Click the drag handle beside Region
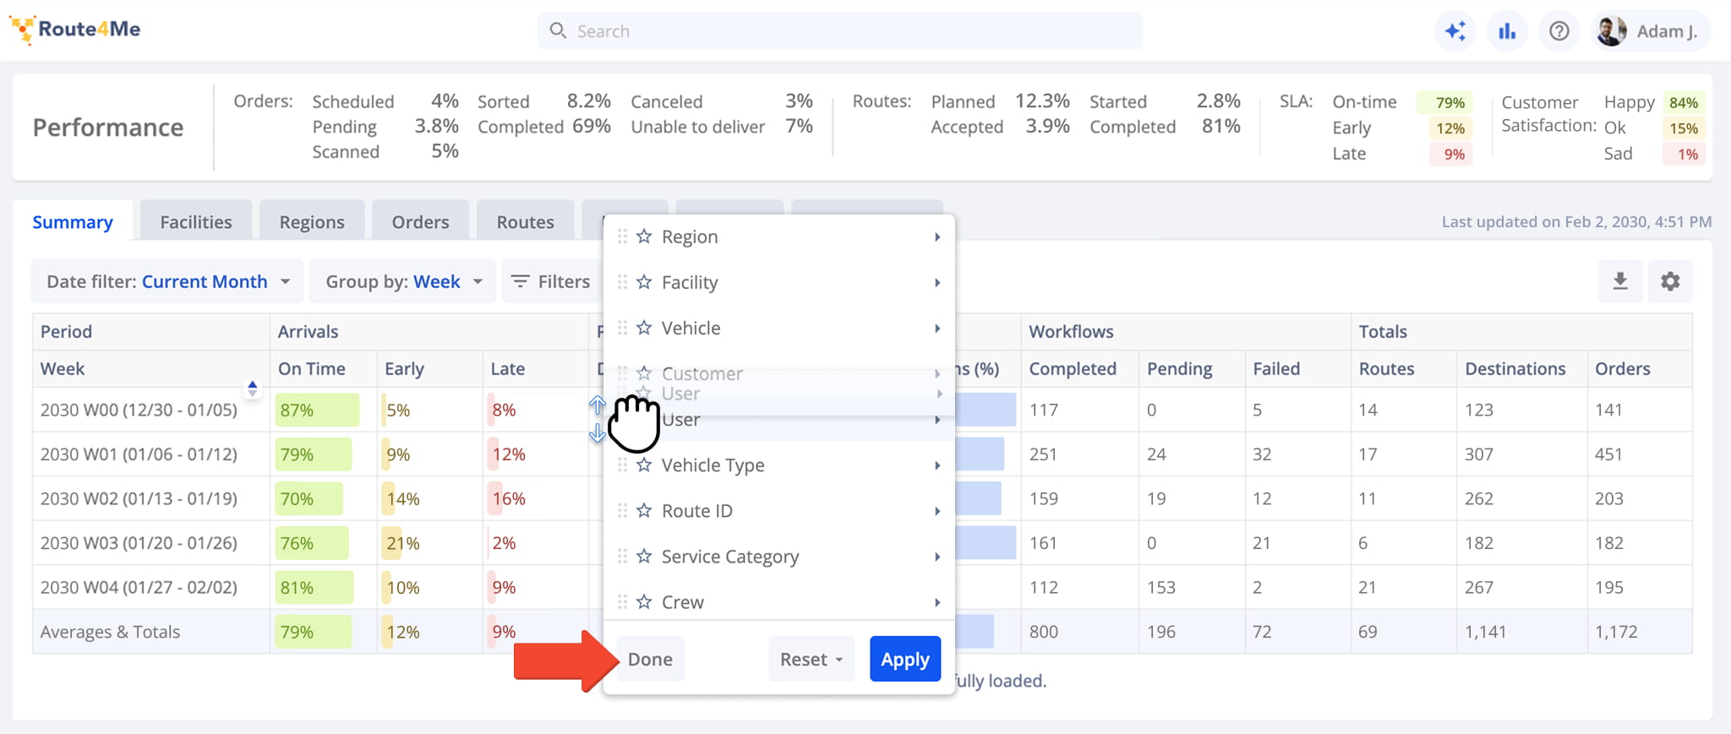Viewport: 1731px width, 734px height. click(x=622, y=237)
